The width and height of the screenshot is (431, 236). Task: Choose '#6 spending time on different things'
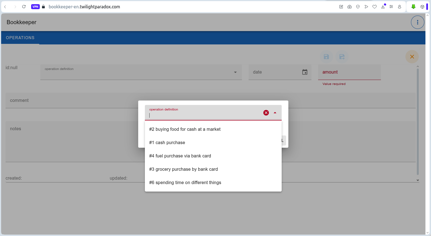[x=185, y=183]
